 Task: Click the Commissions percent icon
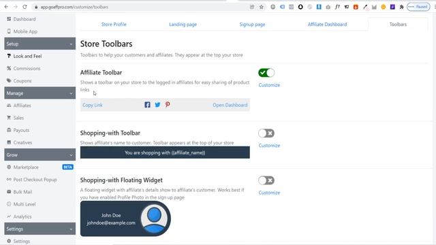click(x=9, y=68)
